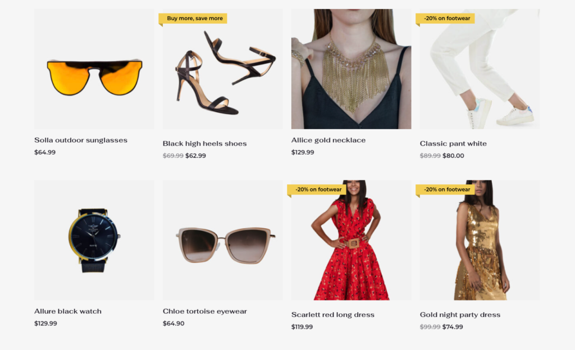The height and width of the screenshot is (350, 575).
Task: Click the -20% badge on Scarlett red dress
Action: point(317,190)
